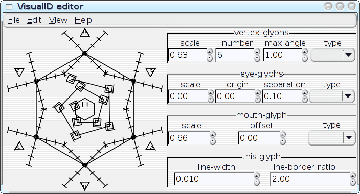Image resolution: width=360 pixels, height=194 pixels.
Task: Decrease eye-glyphs scale with down arrow
Action: pos(211,100)
